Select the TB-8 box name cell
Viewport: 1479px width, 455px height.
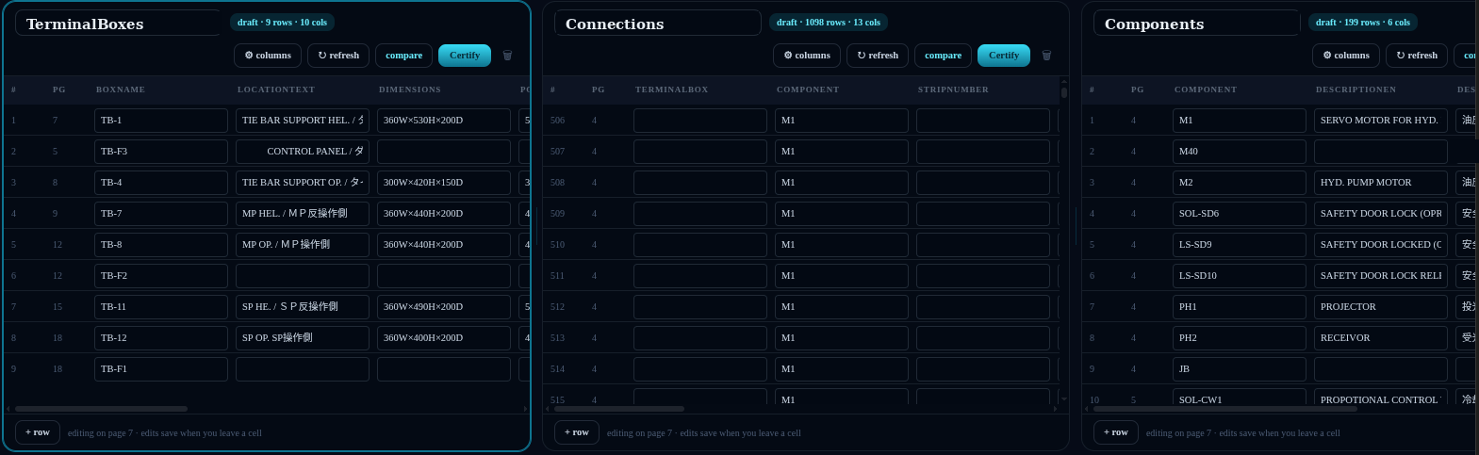pos(161,245)
